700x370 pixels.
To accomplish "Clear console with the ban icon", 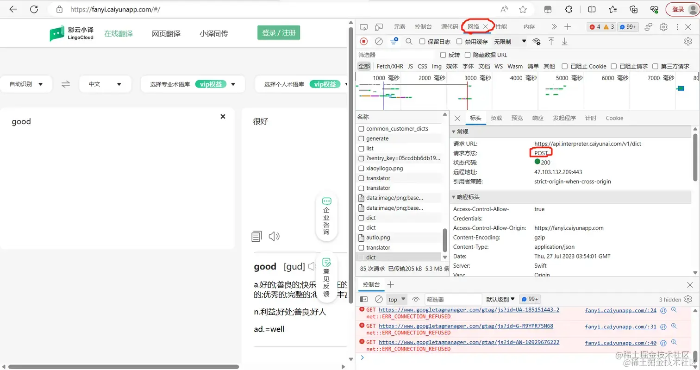I will (x=379, y=299).
